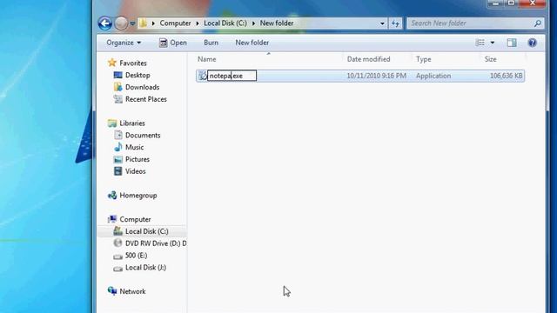Sort by Date modified column
Screen dimensions: 557x313
368,59
